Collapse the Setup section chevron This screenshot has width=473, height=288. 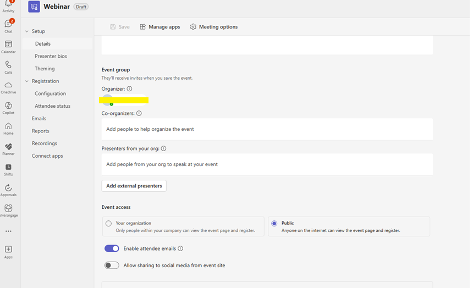[x=27, y=31]
